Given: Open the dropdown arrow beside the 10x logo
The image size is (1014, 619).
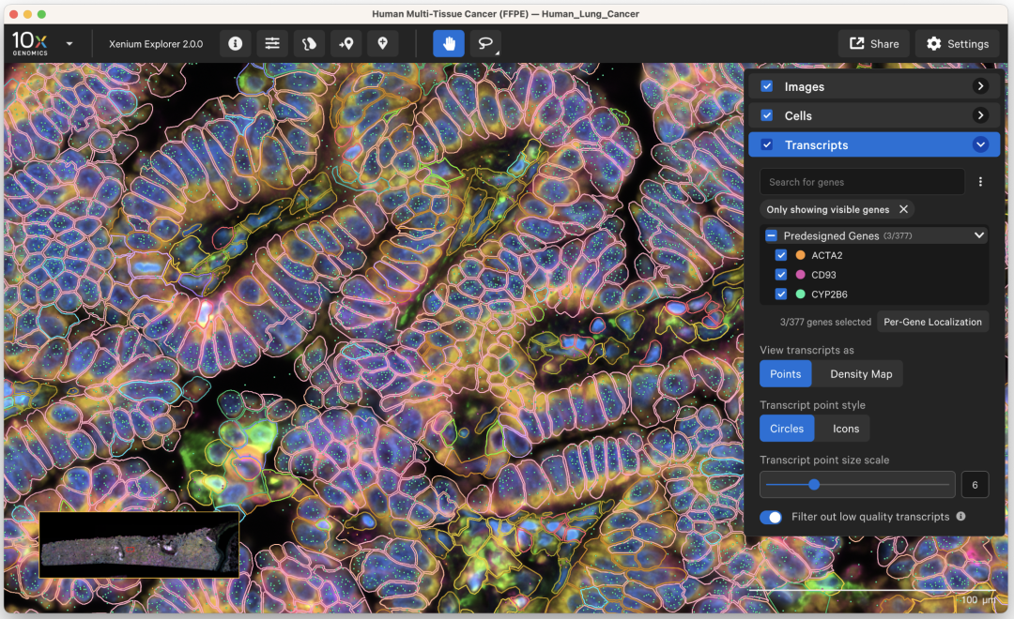Looking at the screenshot, I should 69,44.
